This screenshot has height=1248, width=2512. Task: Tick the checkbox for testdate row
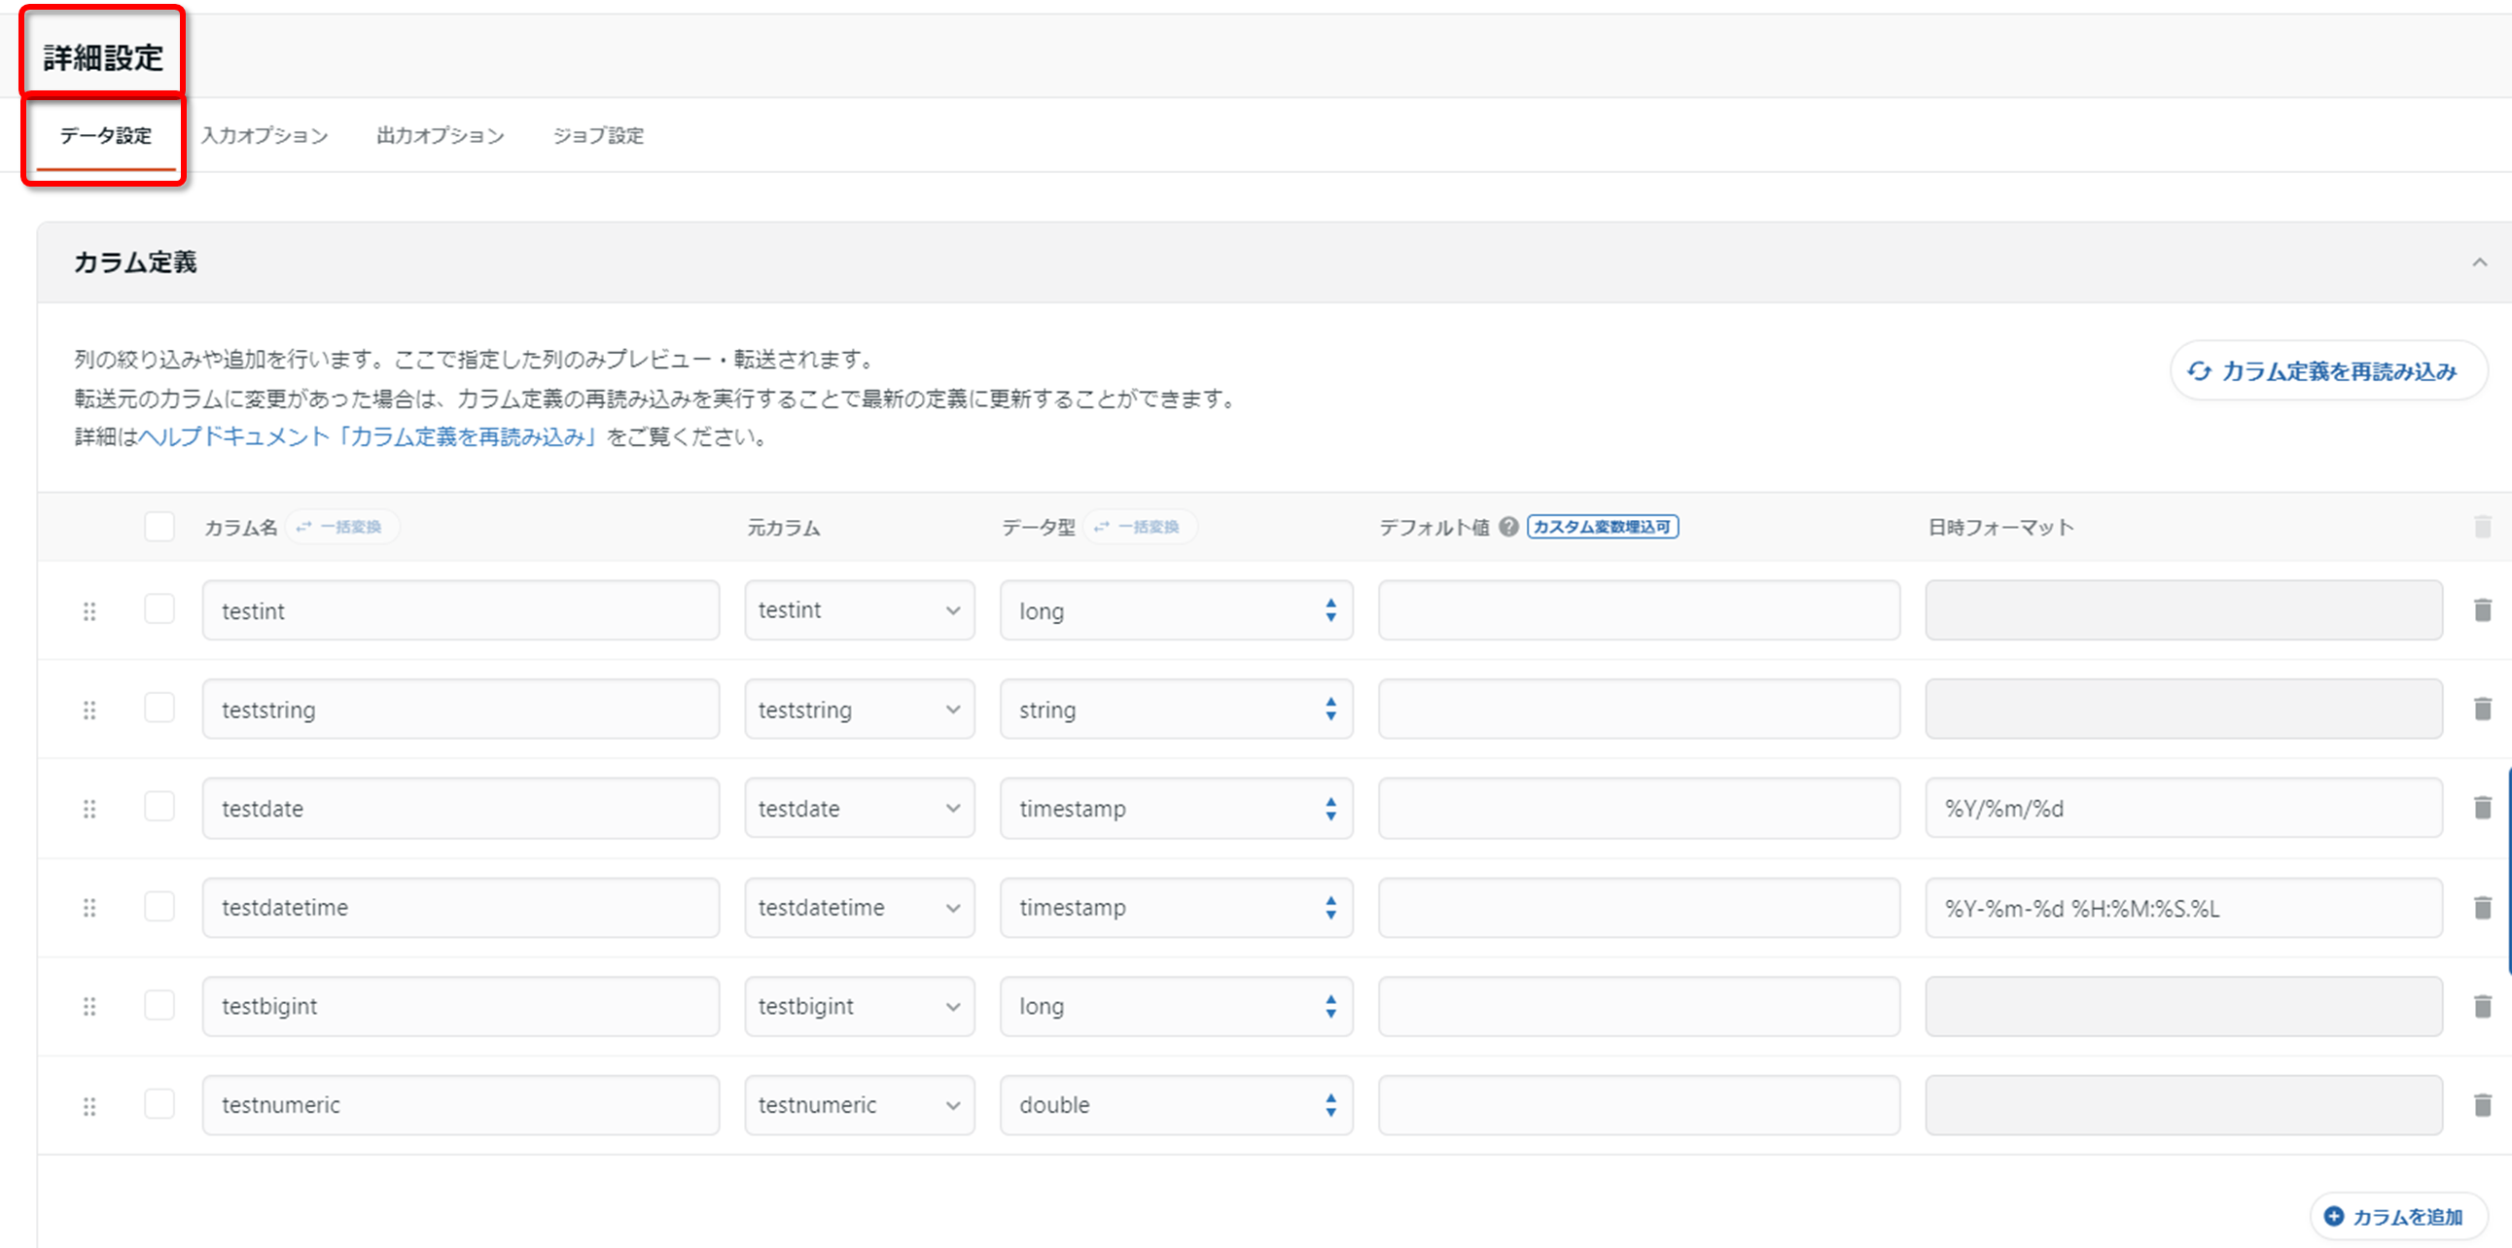[x=159, y=807]
